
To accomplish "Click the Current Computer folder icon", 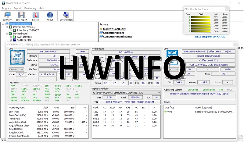I will tap(101, 29).
